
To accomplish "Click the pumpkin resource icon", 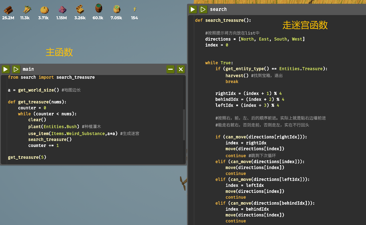I will click(x=44, y=10).
